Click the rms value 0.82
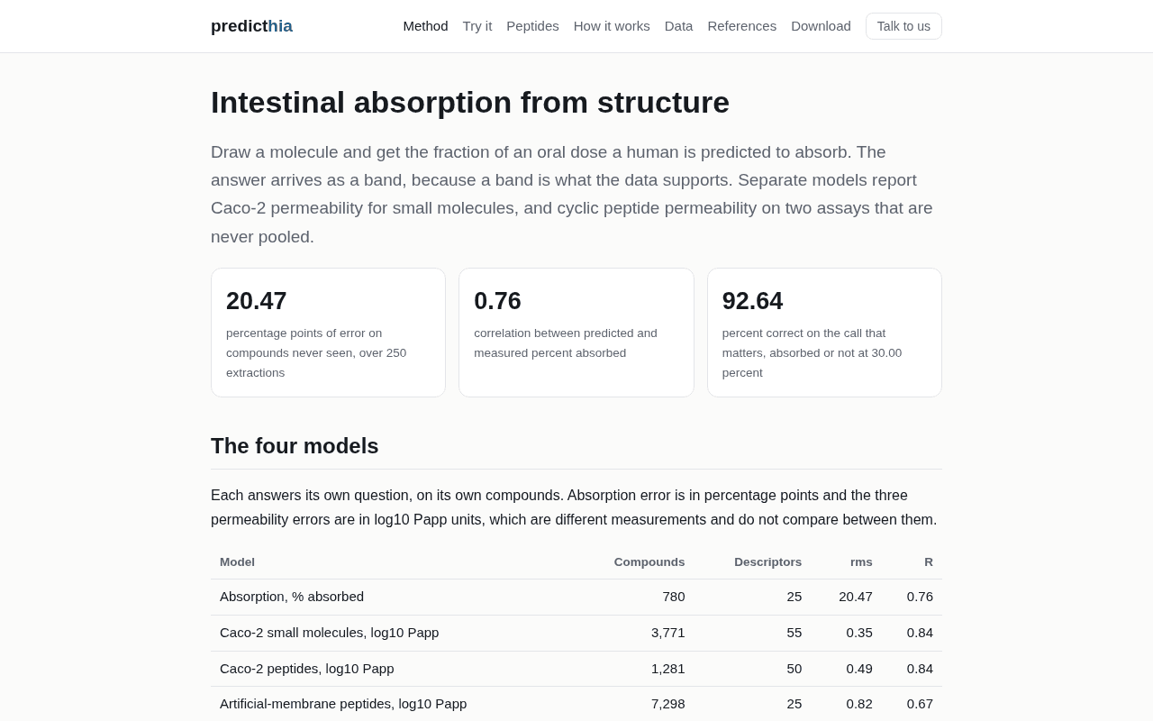Image resolution: width=1153 pixels, height=721 pixels. point(859,704)
